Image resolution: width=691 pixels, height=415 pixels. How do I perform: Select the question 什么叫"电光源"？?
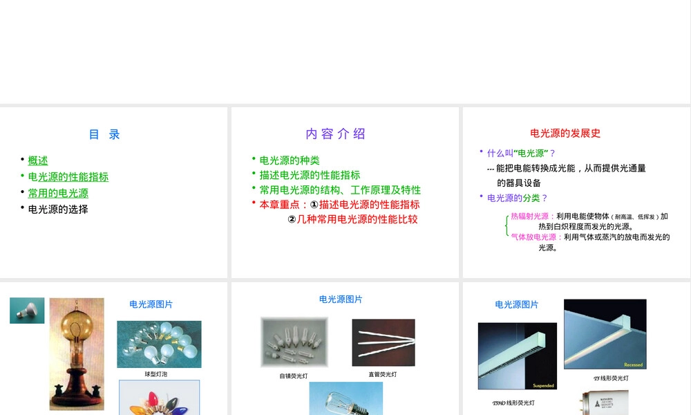pyautogui.click(x=521, y=154)
